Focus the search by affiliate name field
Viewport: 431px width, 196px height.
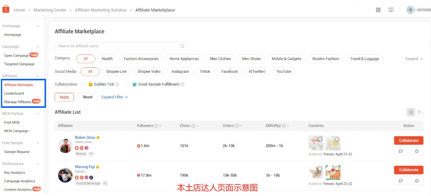(121, 46)
